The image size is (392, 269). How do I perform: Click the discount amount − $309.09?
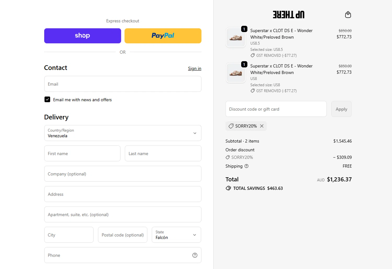pyautogui.click(x=342, y=158)
